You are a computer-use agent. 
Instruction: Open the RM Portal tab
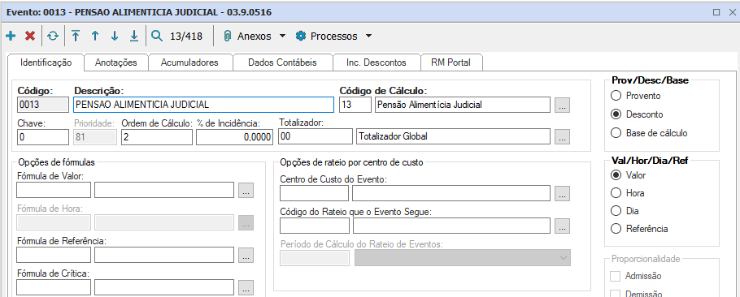[451, 62]
